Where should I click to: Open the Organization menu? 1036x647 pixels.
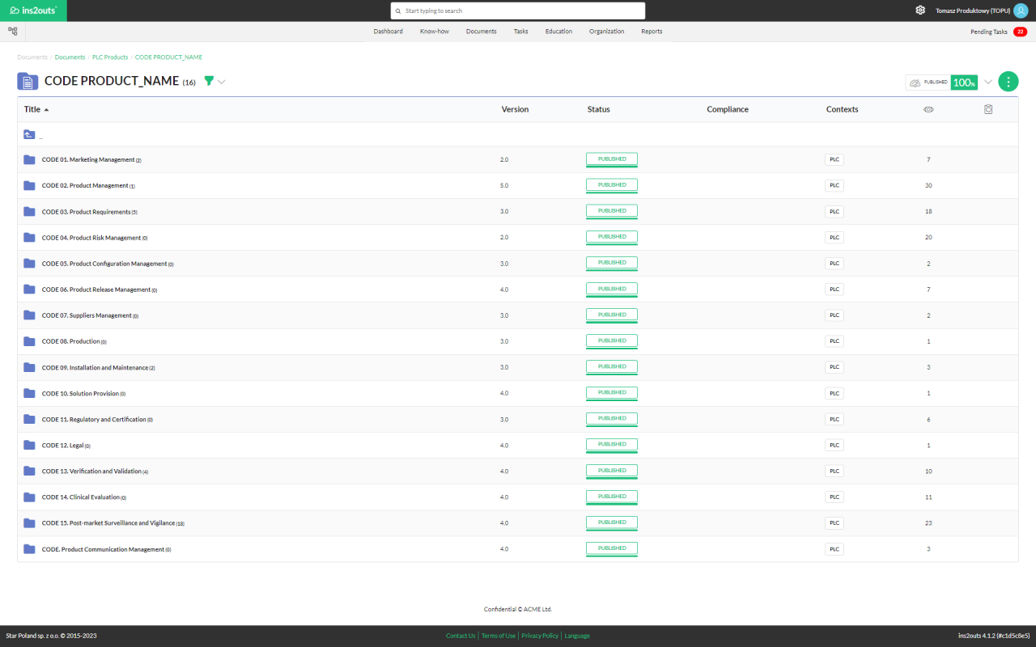(606, 32)
